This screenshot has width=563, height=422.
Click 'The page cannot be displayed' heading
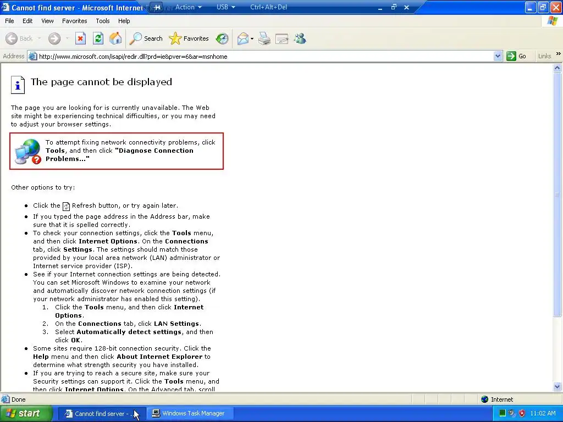tap(101, 82)
